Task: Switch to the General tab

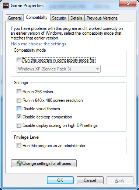Action: [x=15, y=18]
